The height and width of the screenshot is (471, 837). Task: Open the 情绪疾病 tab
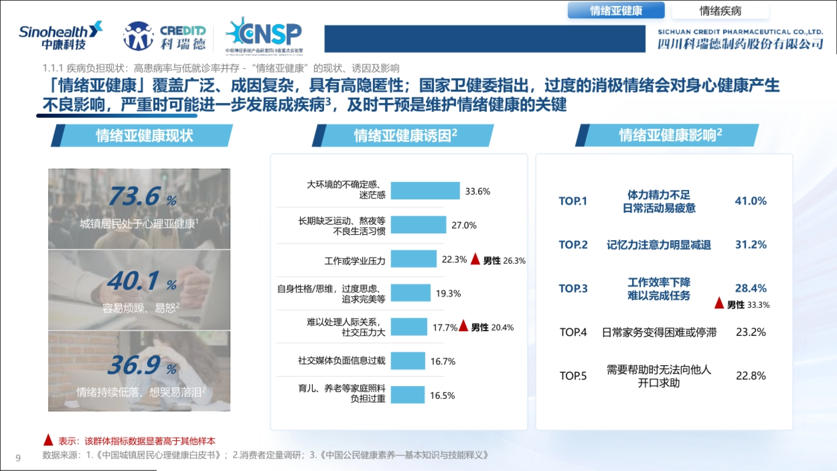click(x=720, y=11)
